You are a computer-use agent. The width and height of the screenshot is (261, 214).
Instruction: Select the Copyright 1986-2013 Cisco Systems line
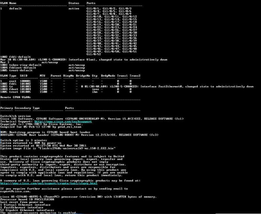click(x=42, y=124)
